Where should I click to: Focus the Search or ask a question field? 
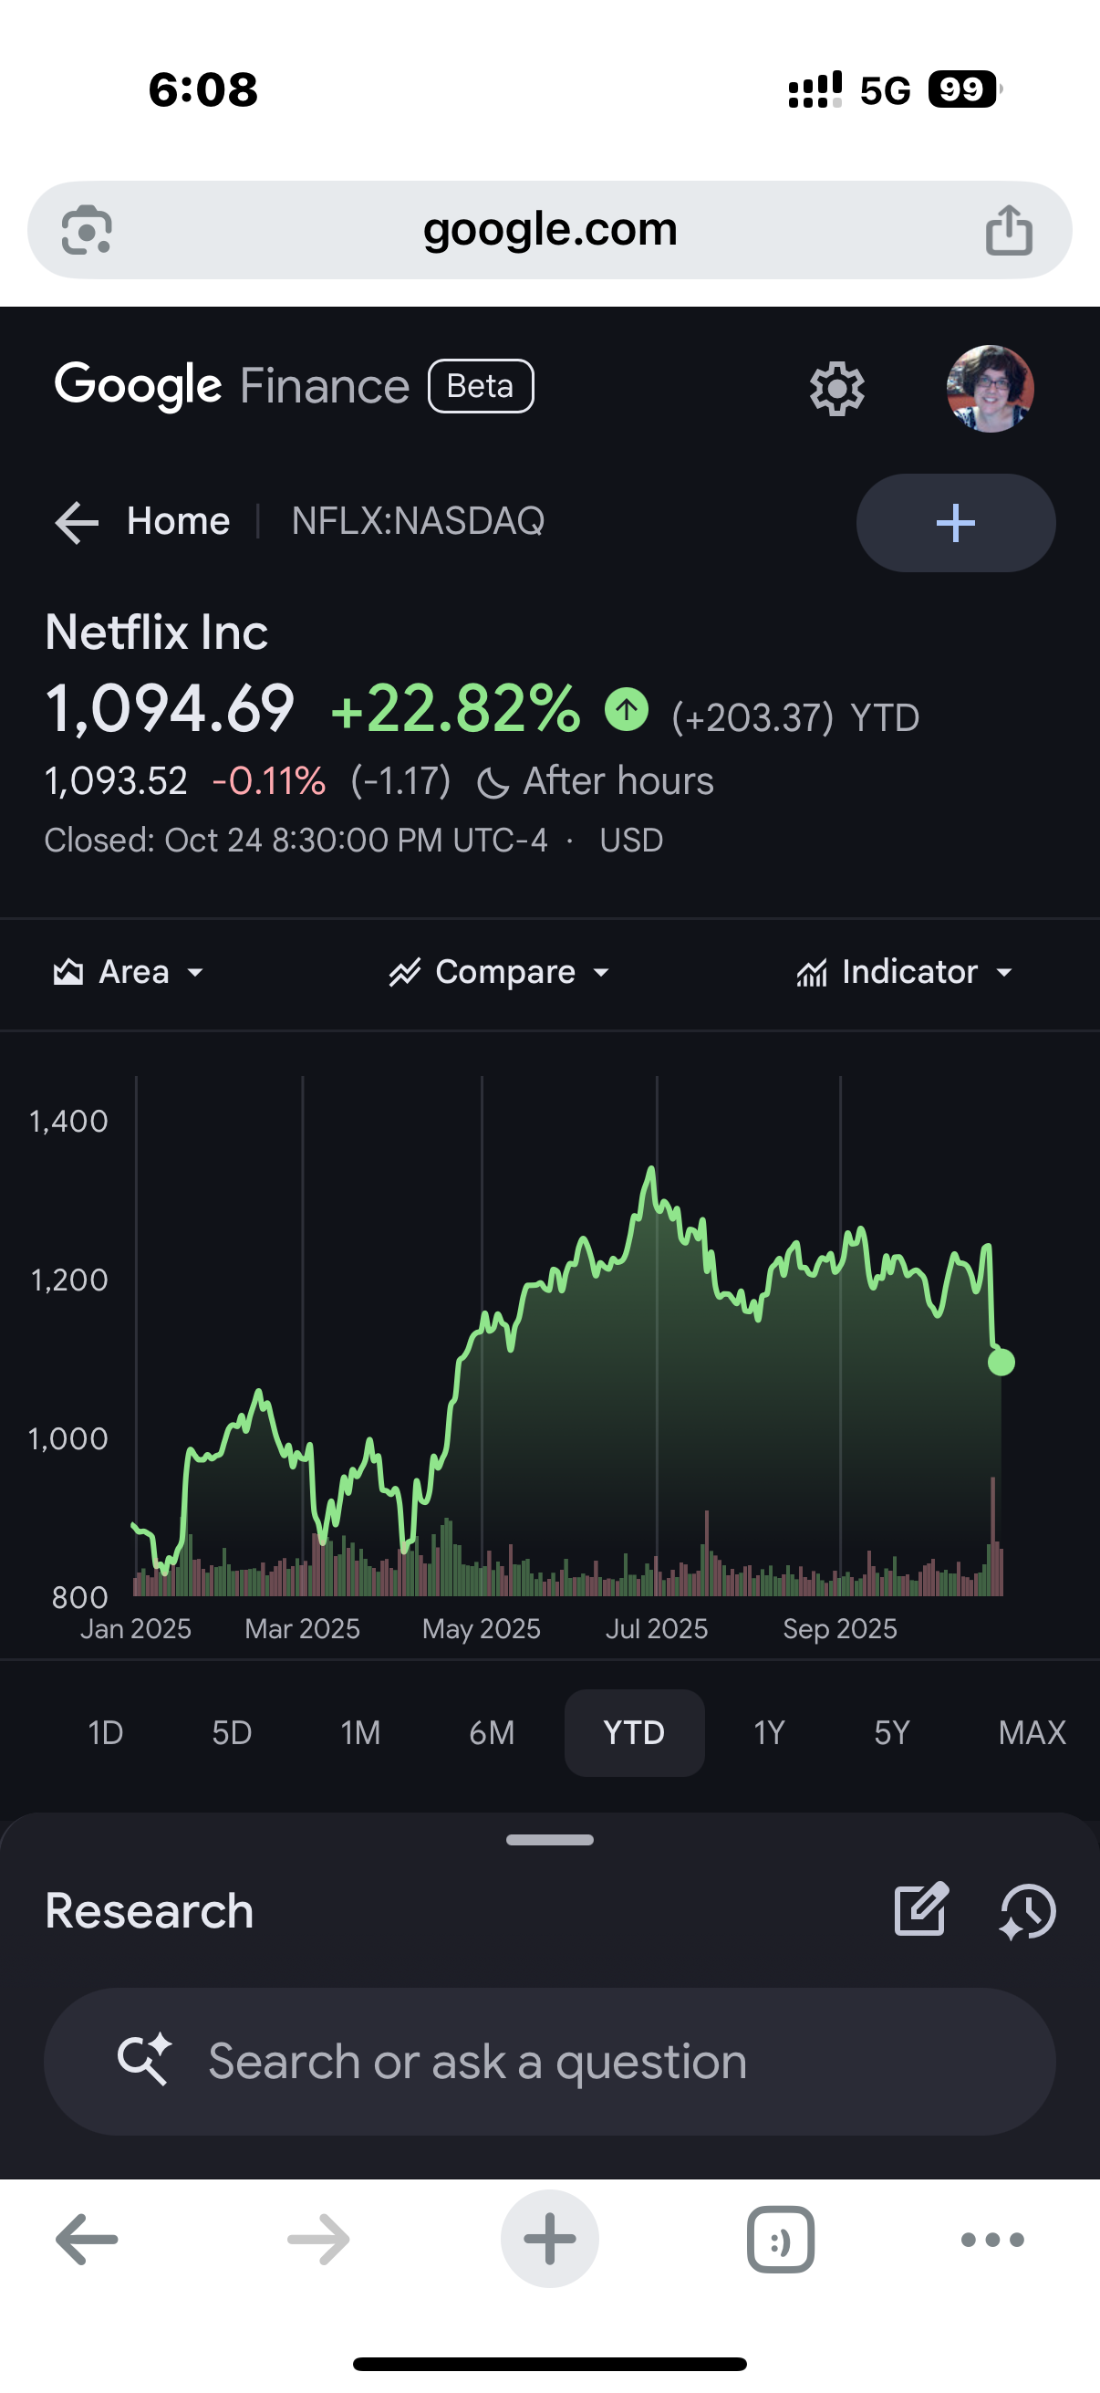point(549,2062)
